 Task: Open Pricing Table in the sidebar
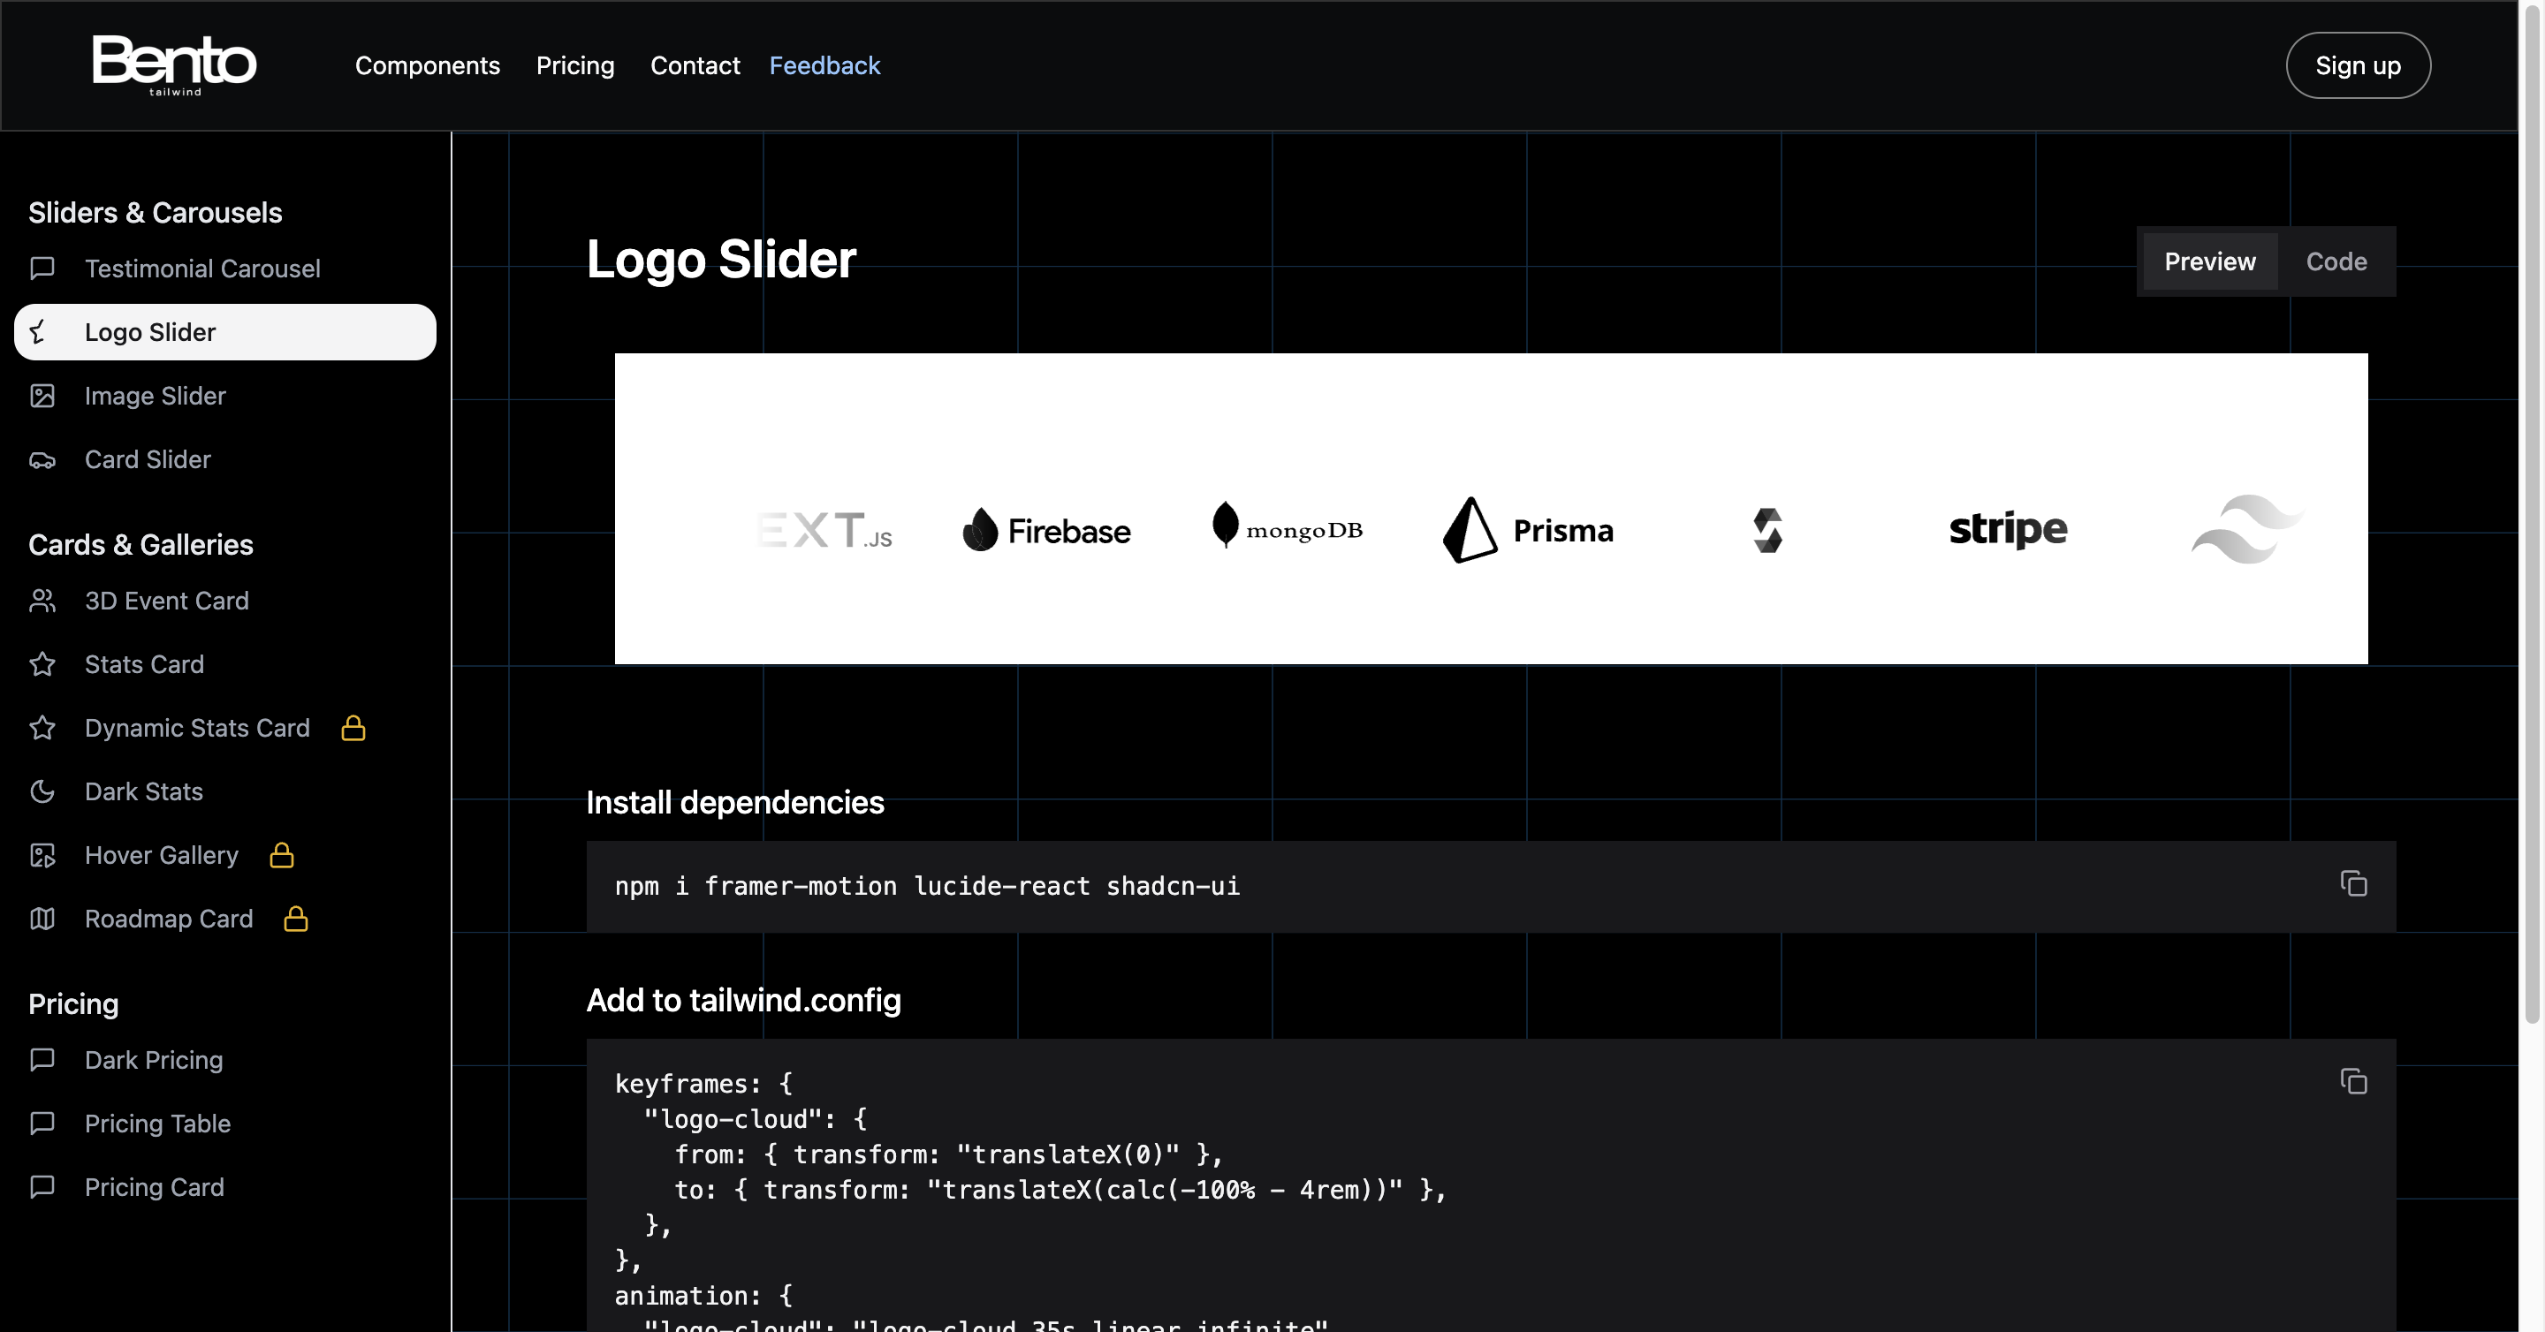click(224, 1124)
